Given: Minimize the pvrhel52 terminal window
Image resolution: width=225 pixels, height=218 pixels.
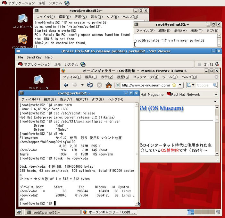Looking at the screenshot, I should 126,93.
